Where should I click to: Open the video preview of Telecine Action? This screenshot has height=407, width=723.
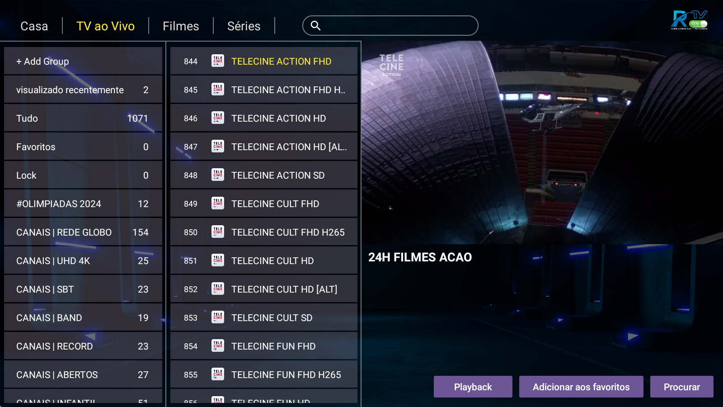click(x=542, y=142)
